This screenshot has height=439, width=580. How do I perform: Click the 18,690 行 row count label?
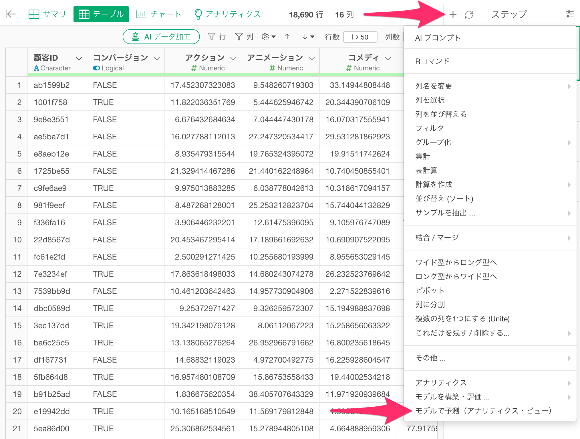pos(306,14)
